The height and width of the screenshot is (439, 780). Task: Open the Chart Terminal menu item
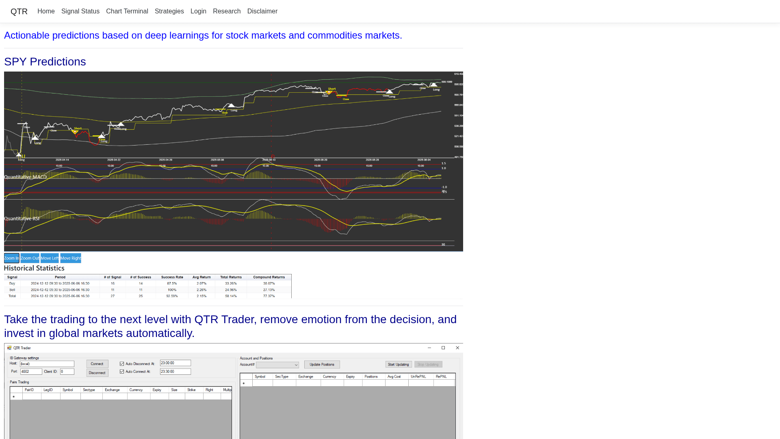click(127, 11)
